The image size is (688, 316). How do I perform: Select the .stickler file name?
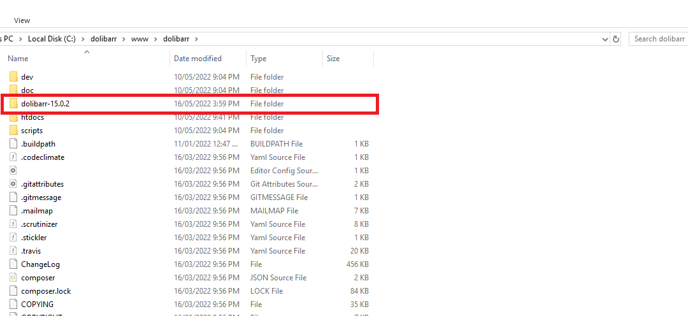[x=34, y=238]
